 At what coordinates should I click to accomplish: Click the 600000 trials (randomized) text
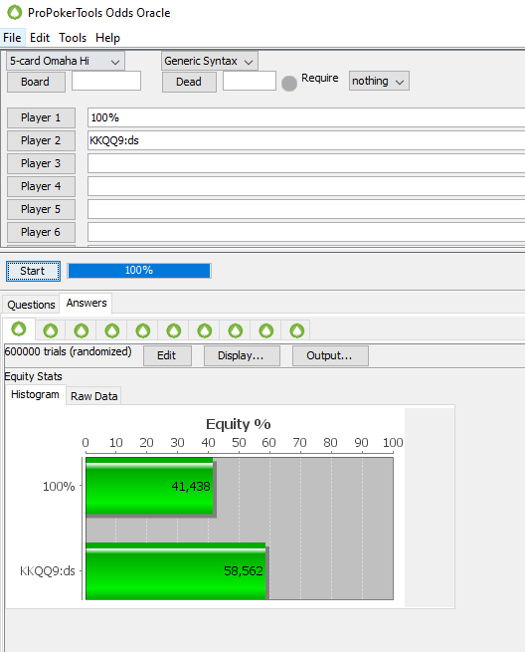click(x=69, y=351)
